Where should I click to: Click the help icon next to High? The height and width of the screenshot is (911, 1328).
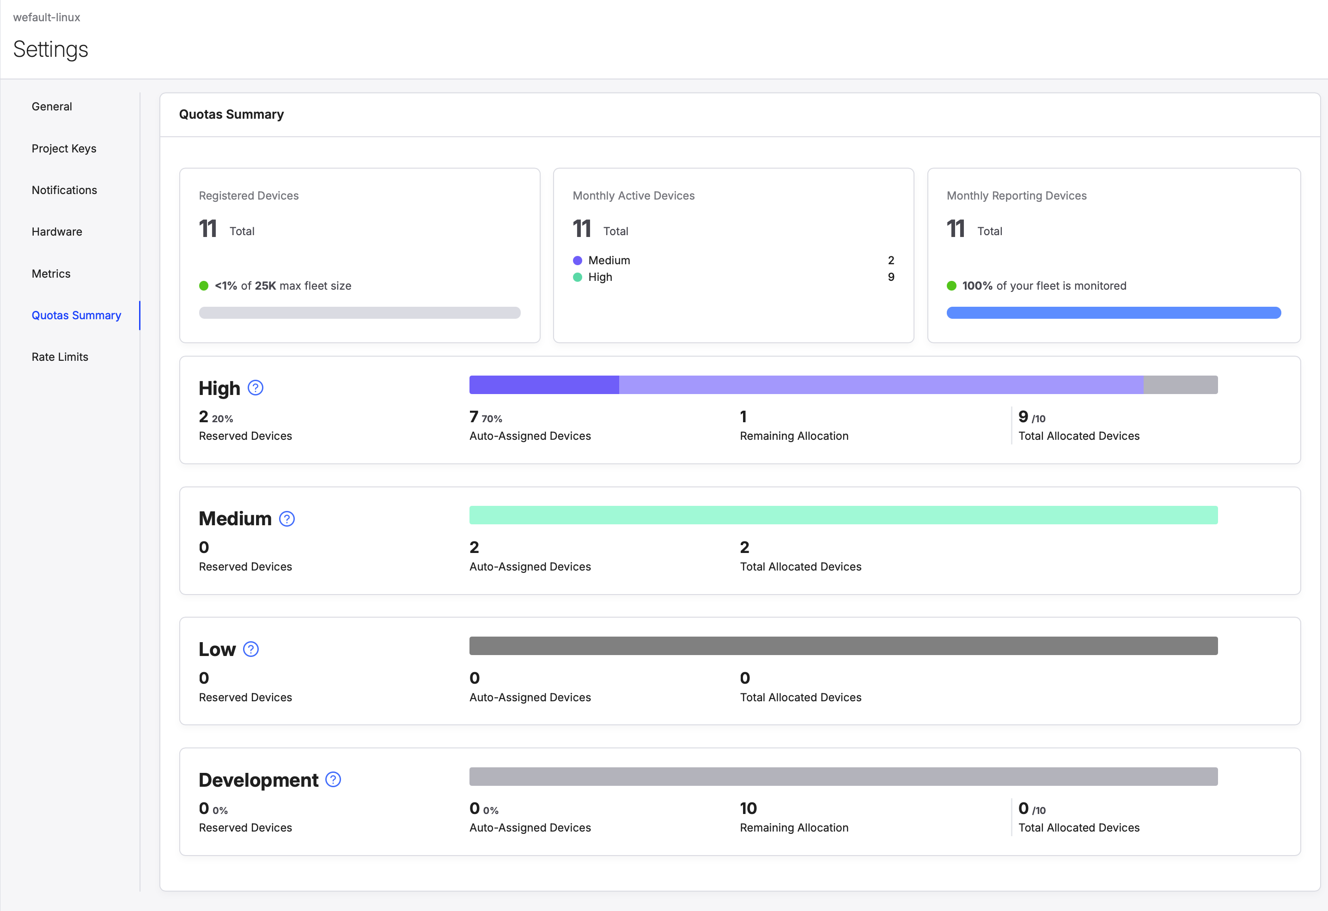256,388
